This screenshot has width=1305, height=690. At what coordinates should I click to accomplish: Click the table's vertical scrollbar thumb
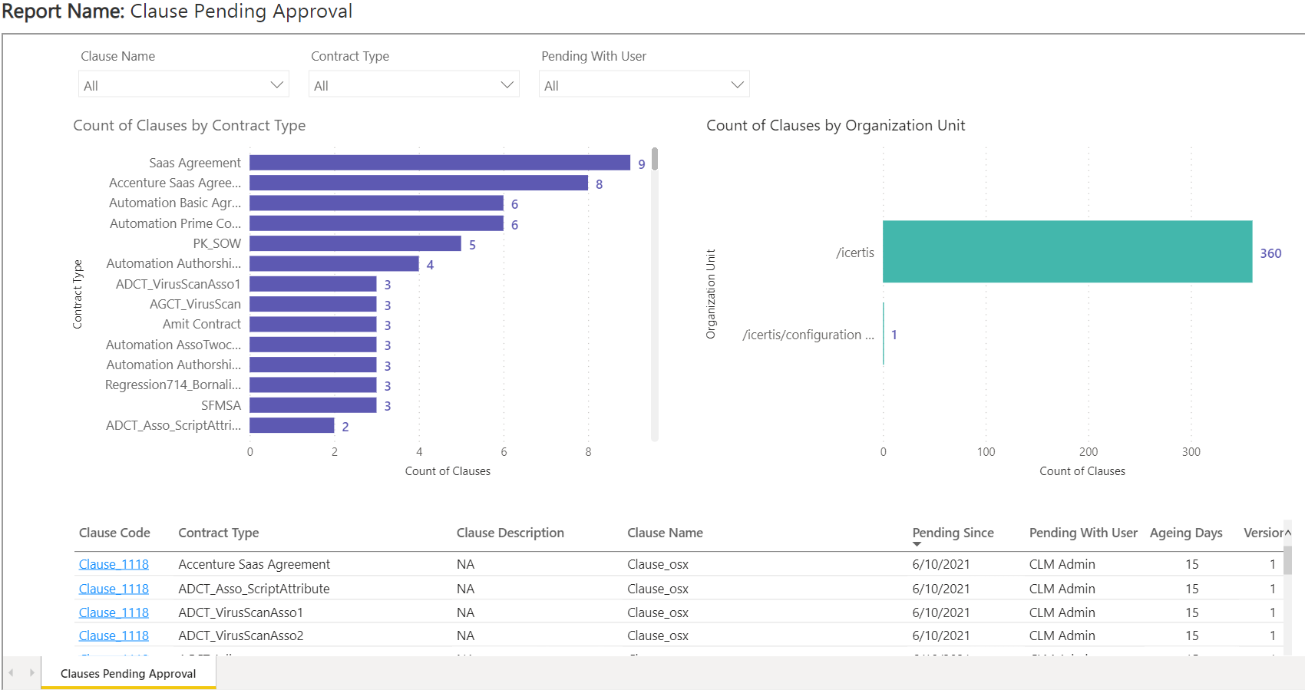[1287, 560]
